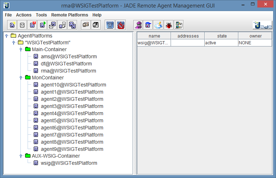
Task: Click the Send Message envelope icon
Action: (x=52, y=25)
